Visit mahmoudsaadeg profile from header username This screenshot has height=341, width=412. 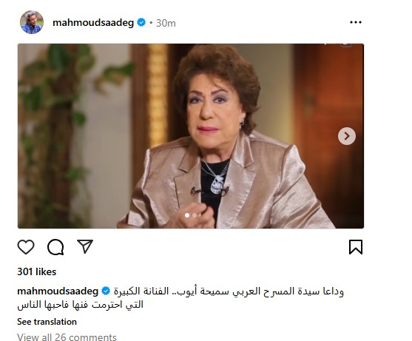tap(93, 23)
